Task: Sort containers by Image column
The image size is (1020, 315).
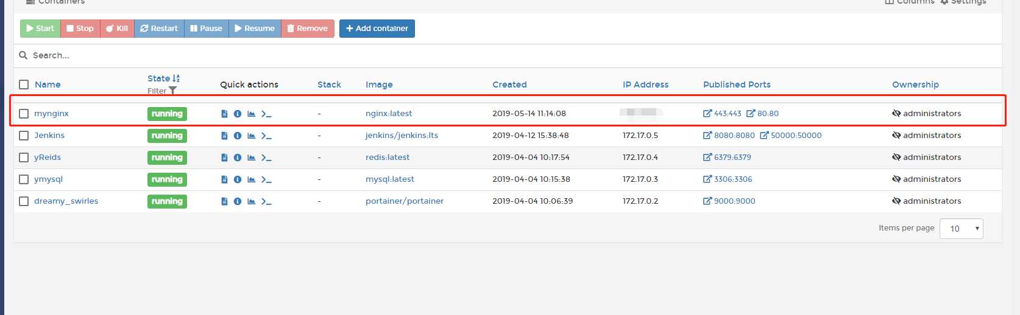Action: pyautogui.click(x=379, y=85)
